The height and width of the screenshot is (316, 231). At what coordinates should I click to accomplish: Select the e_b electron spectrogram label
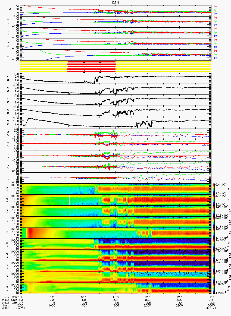7,244
